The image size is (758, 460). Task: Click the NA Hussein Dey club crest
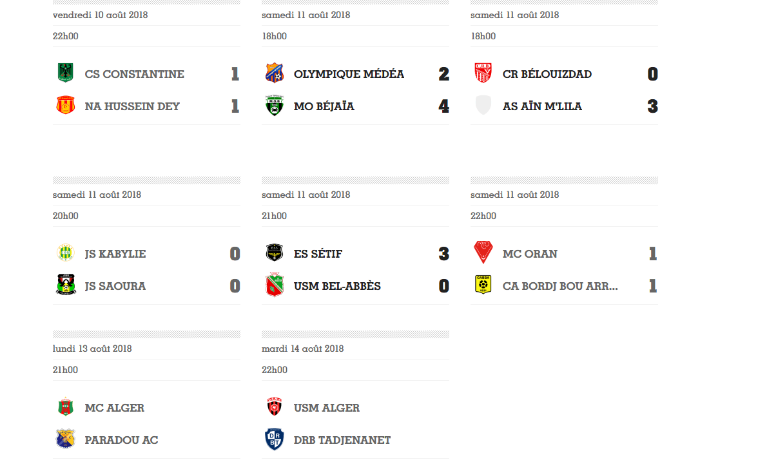click(65, 106)
